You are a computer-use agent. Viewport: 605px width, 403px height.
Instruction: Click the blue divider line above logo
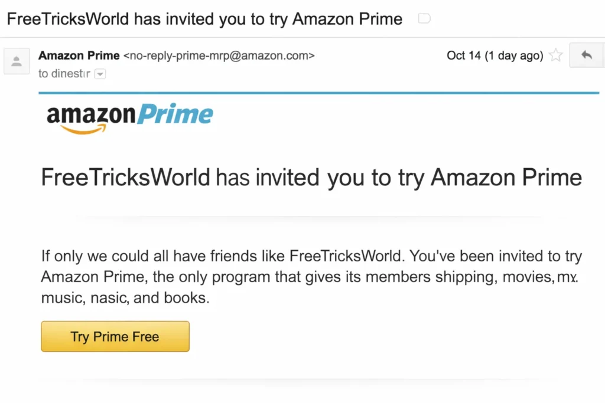pyautogui.click(x=318, y=93)
